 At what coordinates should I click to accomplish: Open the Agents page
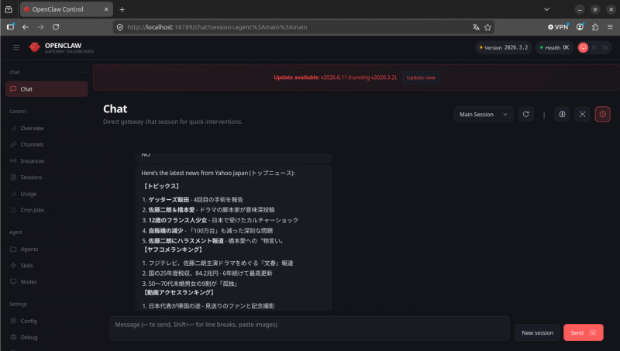pos(46,249)
